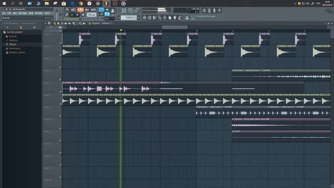334x188 pixels.
Task: Open Generators folder in browser
Action: tap(15, 49)
